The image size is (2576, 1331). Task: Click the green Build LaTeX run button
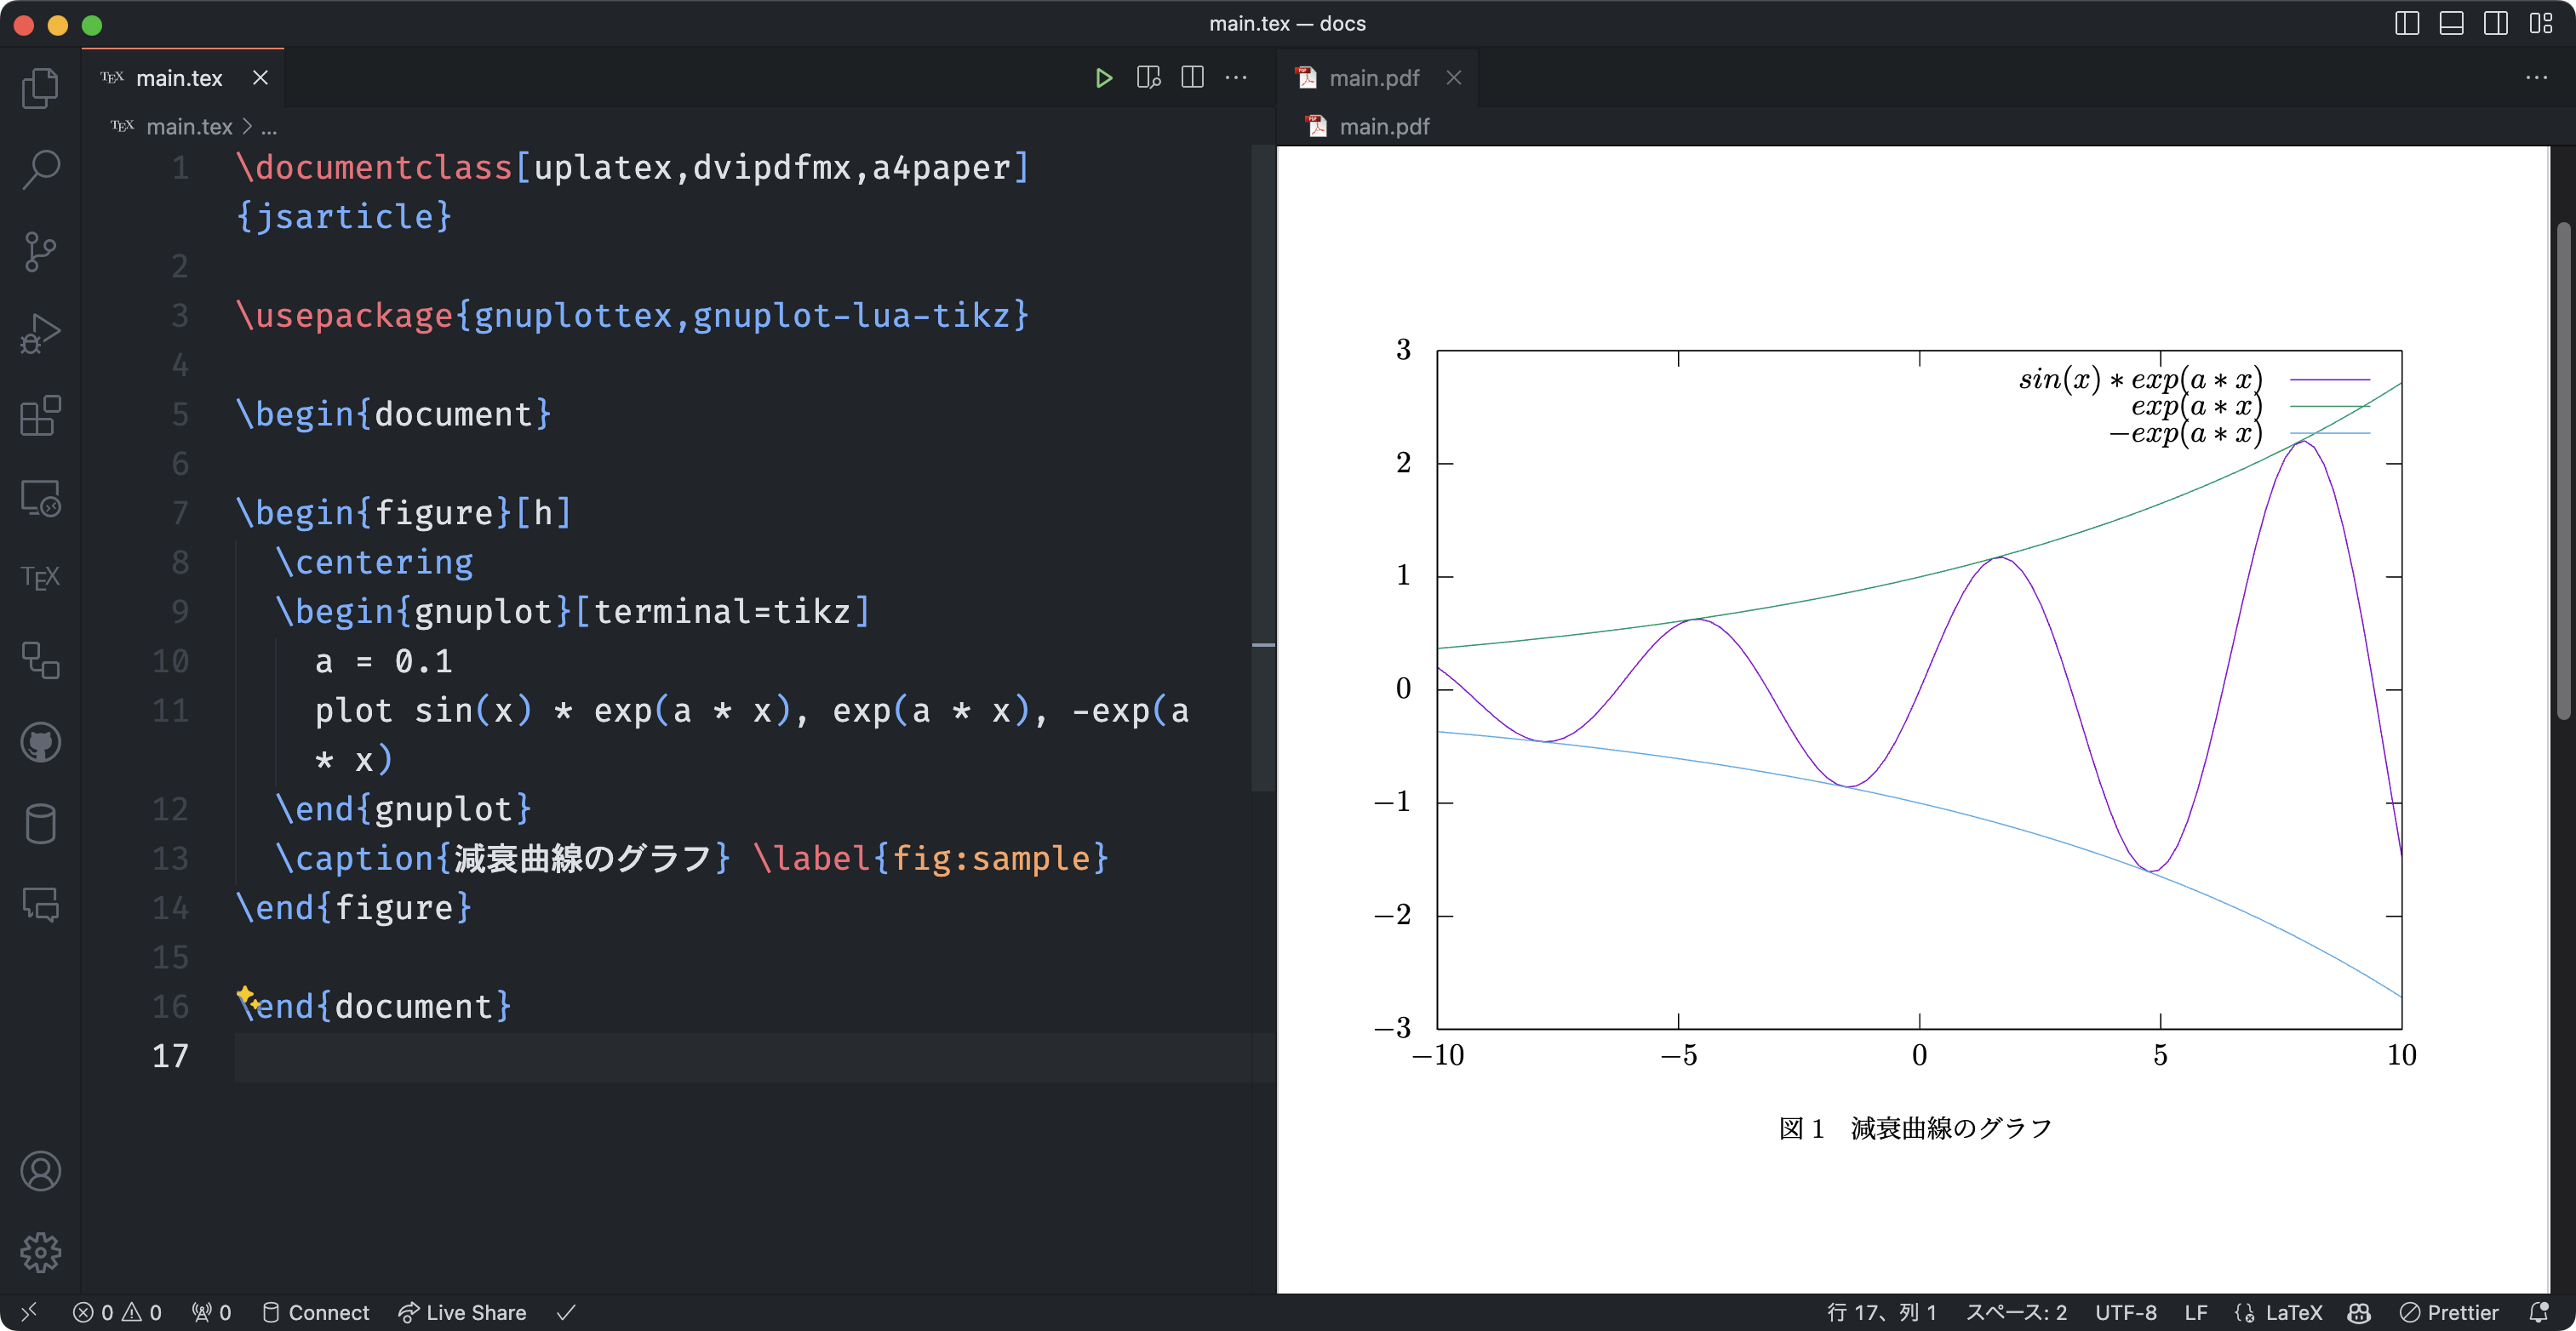click(x=1103, y=78)
